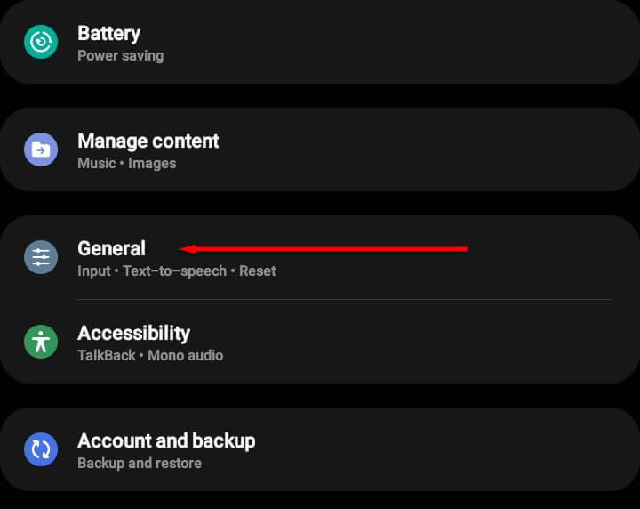The image size is (640, 509).
Task: Tap the green Accessibility person icon
Action: [41, 342]
